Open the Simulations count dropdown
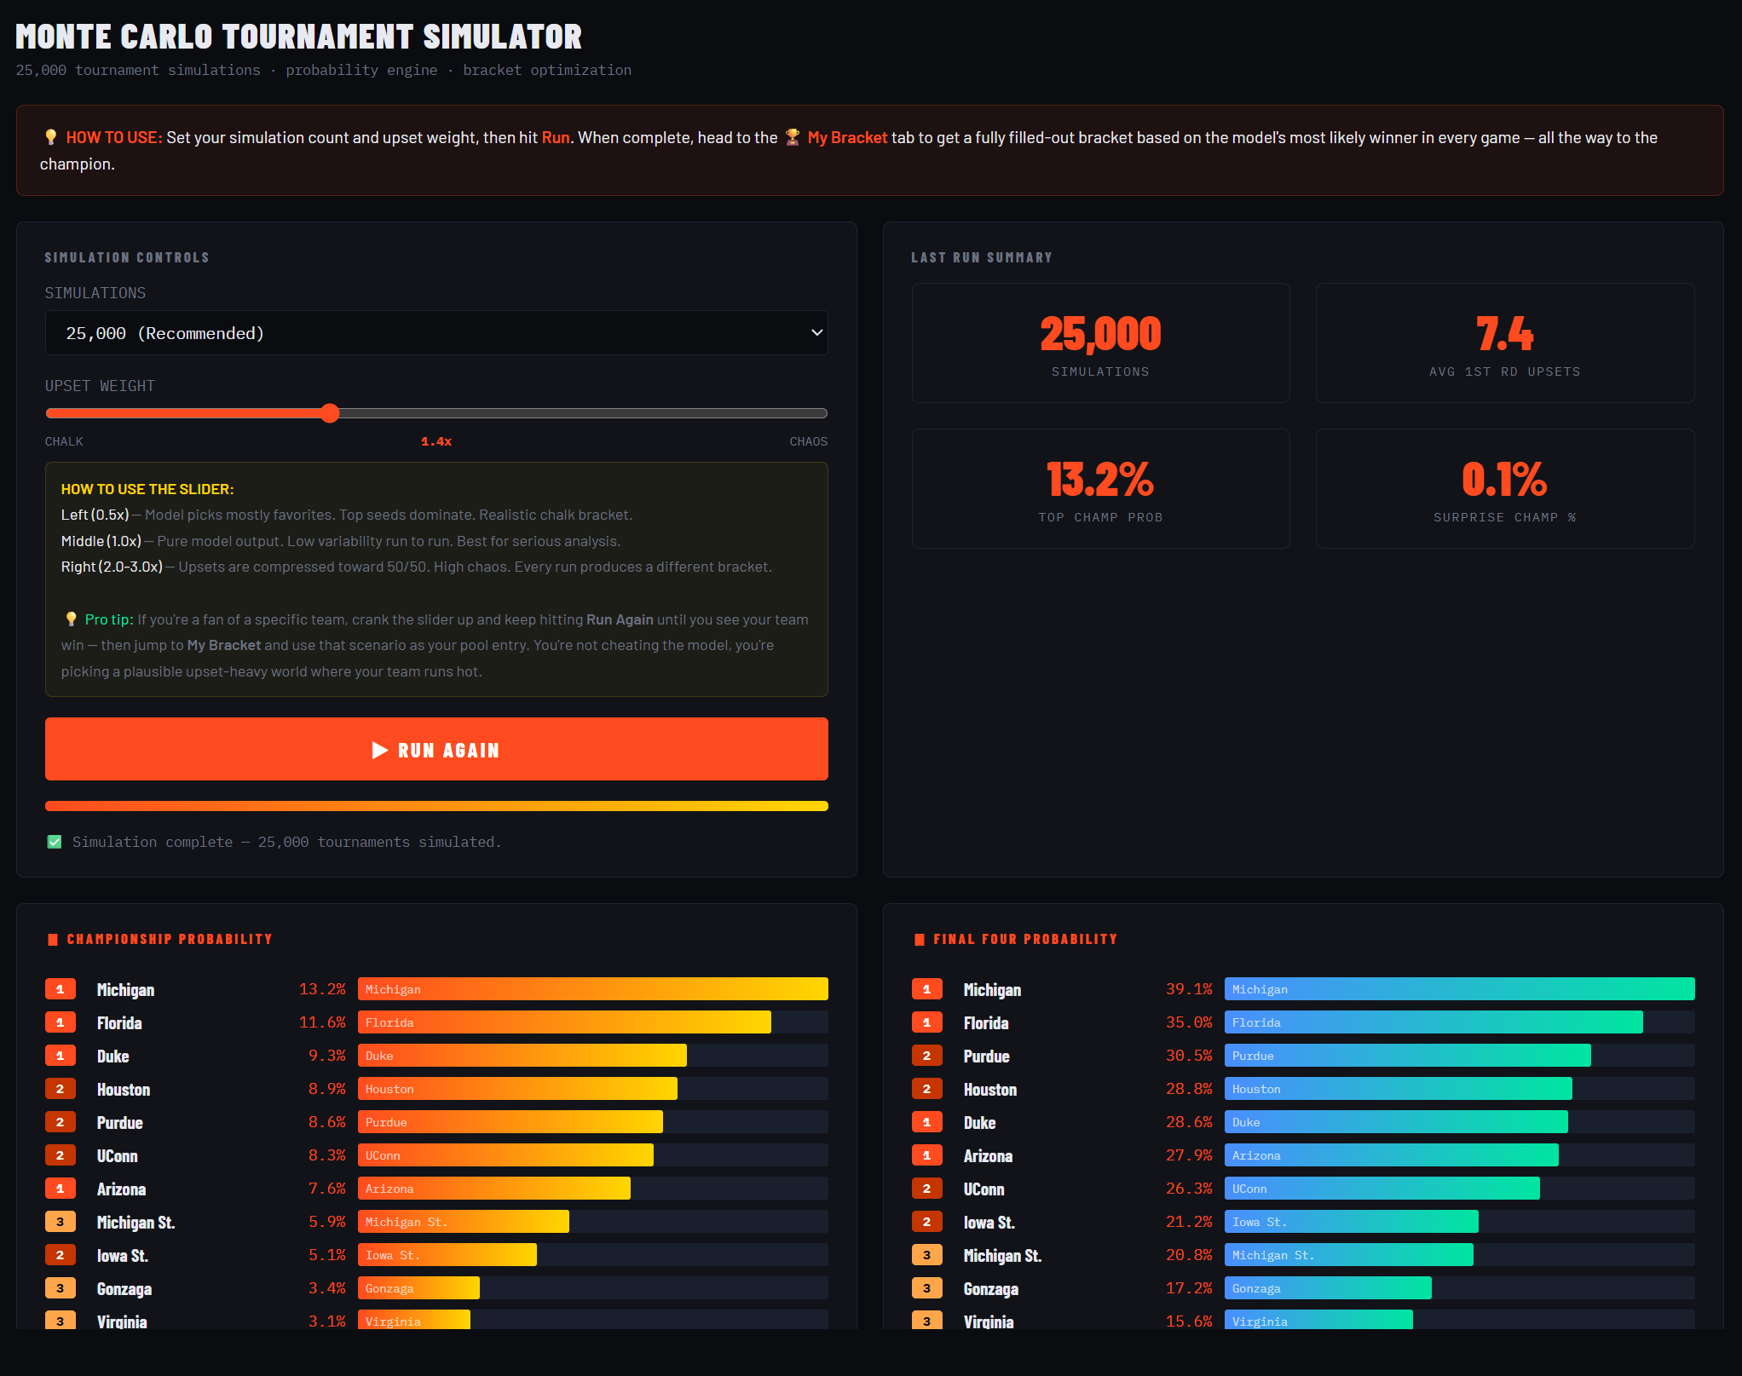This screenshot has width=1742, height=1376. [x=436, y=333]
